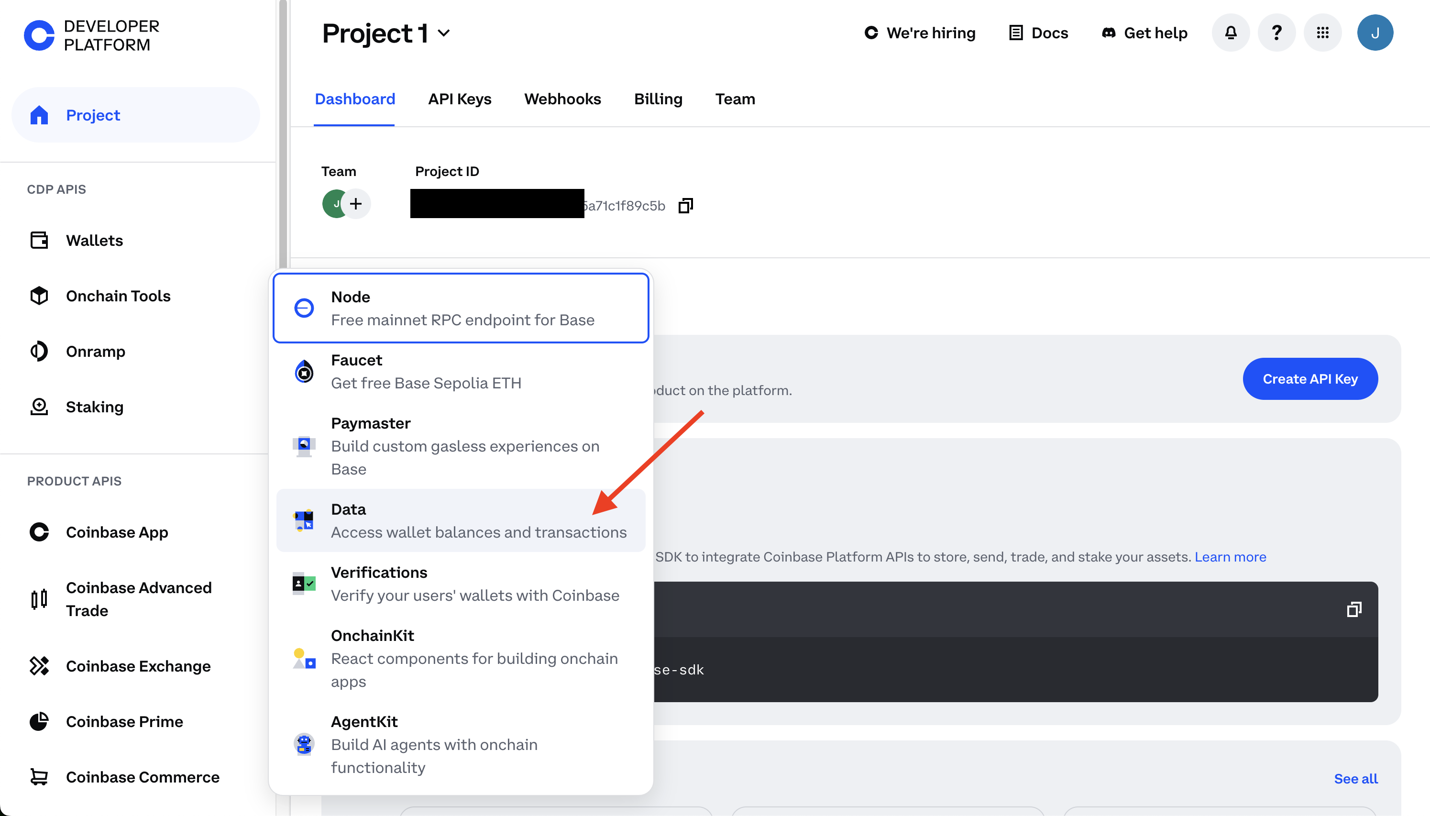The height and width of the screenshot is (816, 1430).
Task: Select Verifications from the Onchain Tools menu
Action: pyautogui.click(x=461, y=584)
